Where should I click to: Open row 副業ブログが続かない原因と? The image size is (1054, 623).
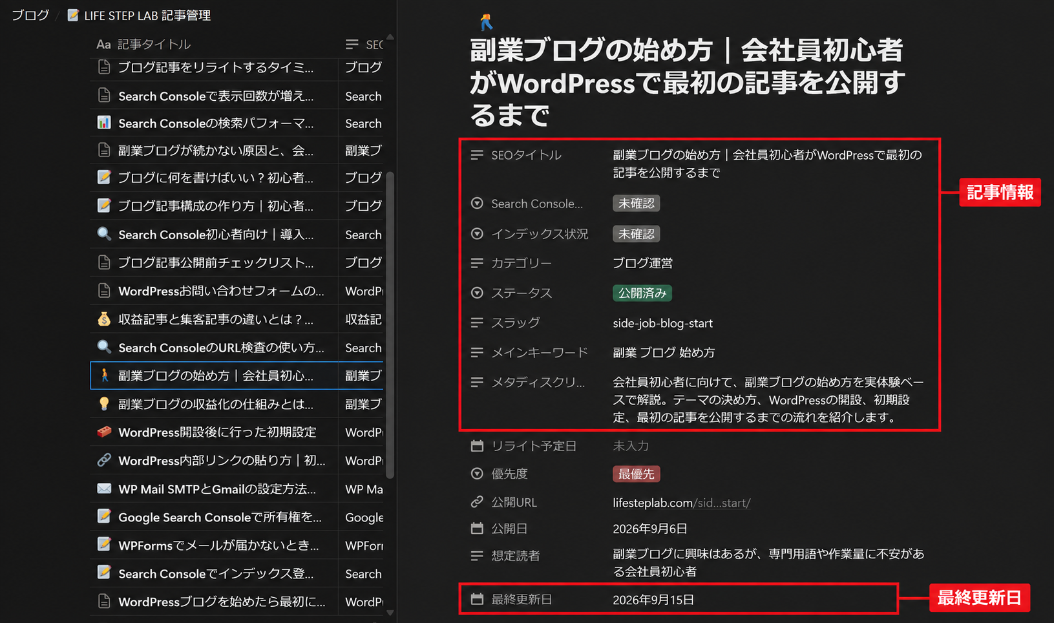[216, 150]
